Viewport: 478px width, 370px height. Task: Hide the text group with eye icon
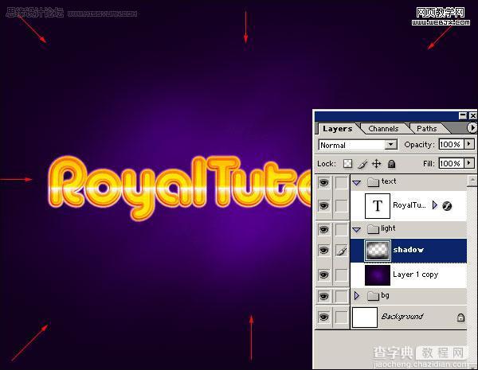(323, 183)
